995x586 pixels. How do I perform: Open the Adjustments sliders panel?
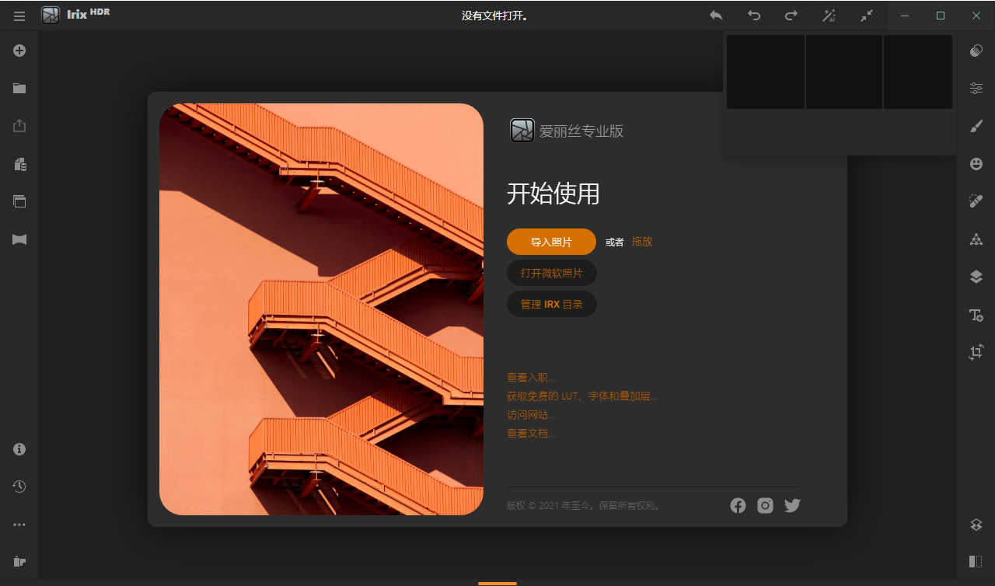[x=976, y=88]
